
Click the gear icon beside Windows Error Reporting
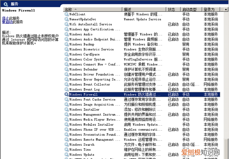67,79
